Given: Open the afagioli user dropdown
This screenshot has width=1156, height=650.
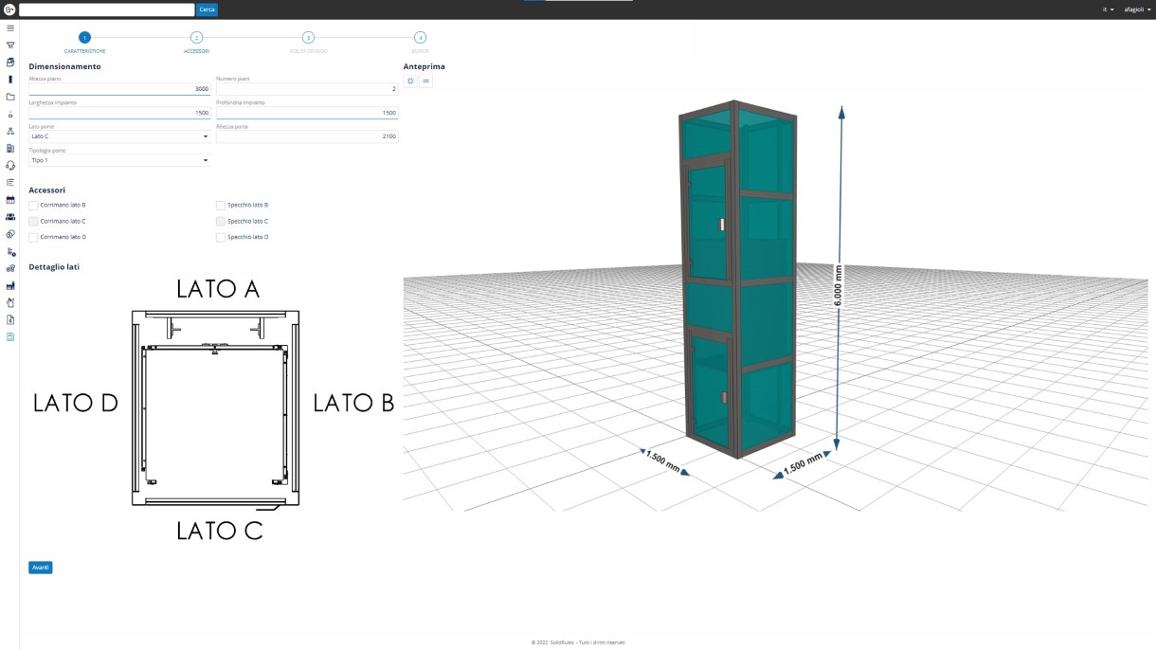Looking at the screenshot, I should click(x=1137, y=9).
